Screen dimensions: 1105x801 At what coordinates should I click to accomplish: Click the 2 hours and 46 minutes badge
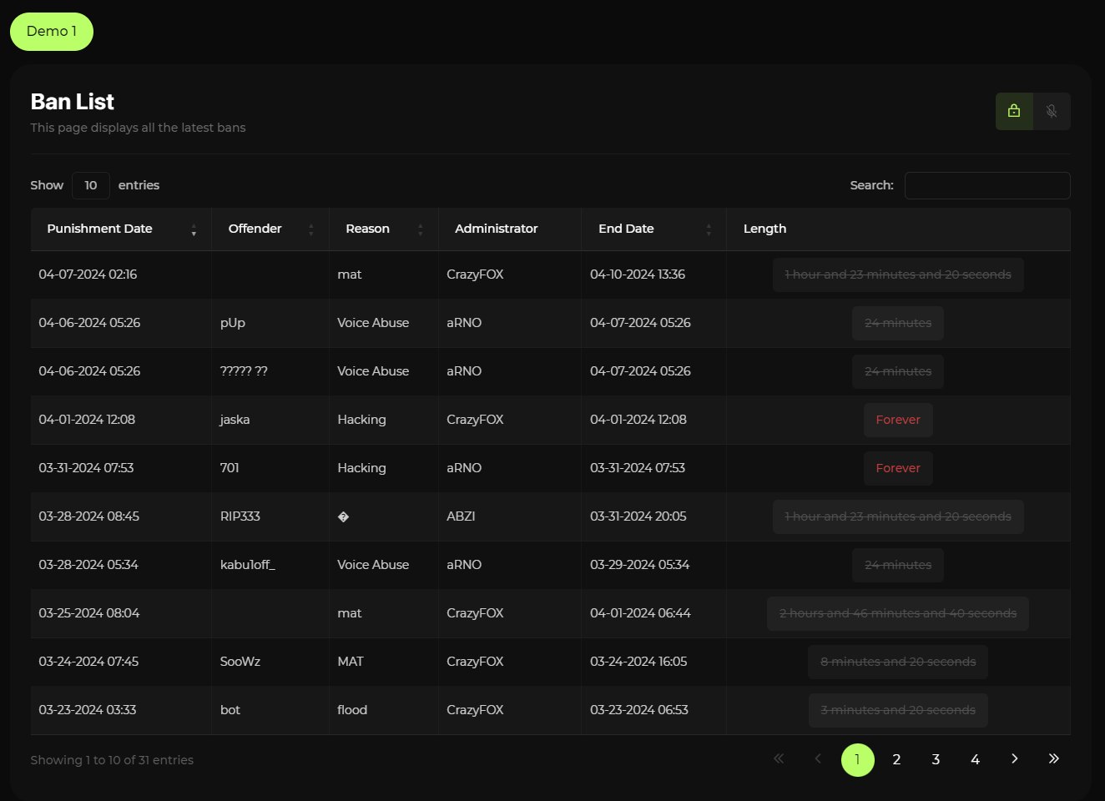[898, 613]
